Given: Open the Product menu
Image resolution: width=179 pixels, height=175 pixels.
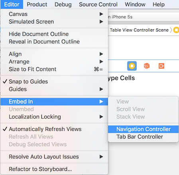Looking at the screenshot, I should click(37, 4).
